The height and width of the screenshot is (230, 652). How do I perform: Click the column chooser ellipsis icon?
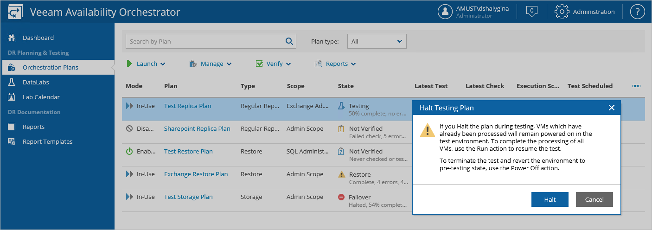pos(636,86)
